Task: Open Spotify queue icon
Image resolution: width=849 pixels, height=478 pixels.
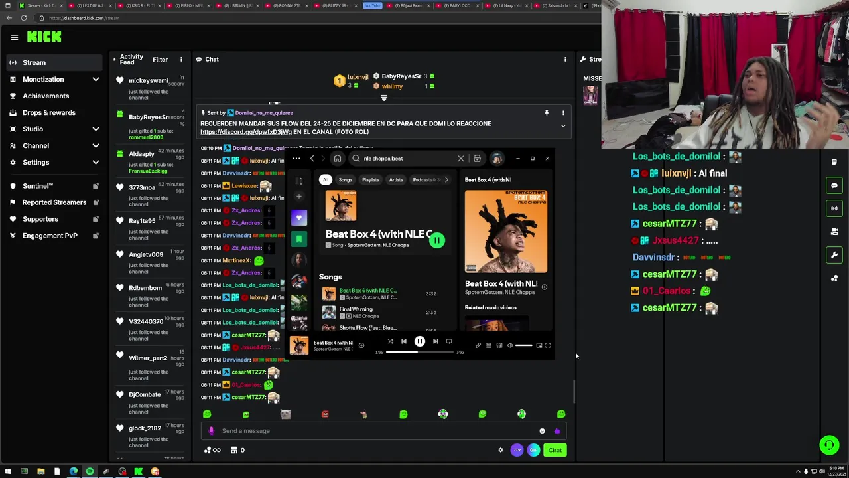Action: click(x=489, y=345)
